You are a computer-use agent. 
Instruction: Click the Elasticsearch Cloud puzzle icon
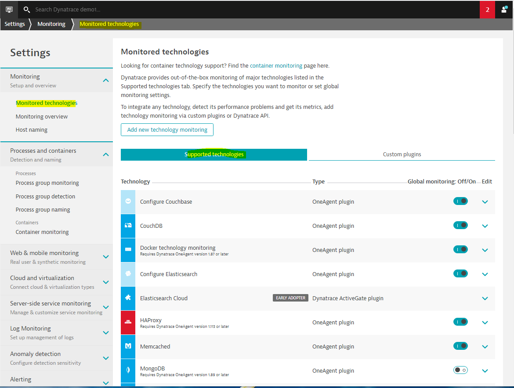click(x=128, y=298)
